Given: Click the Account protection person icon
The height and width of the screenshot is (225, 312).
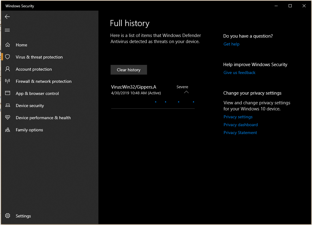Looking at the screenshot, I should 8,69.
